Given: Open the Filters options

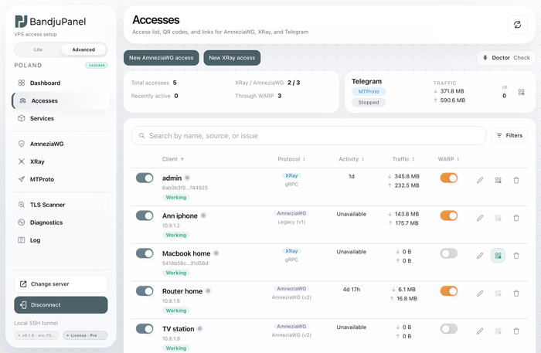Looking at the screenshot, I should tap(509, 135).
